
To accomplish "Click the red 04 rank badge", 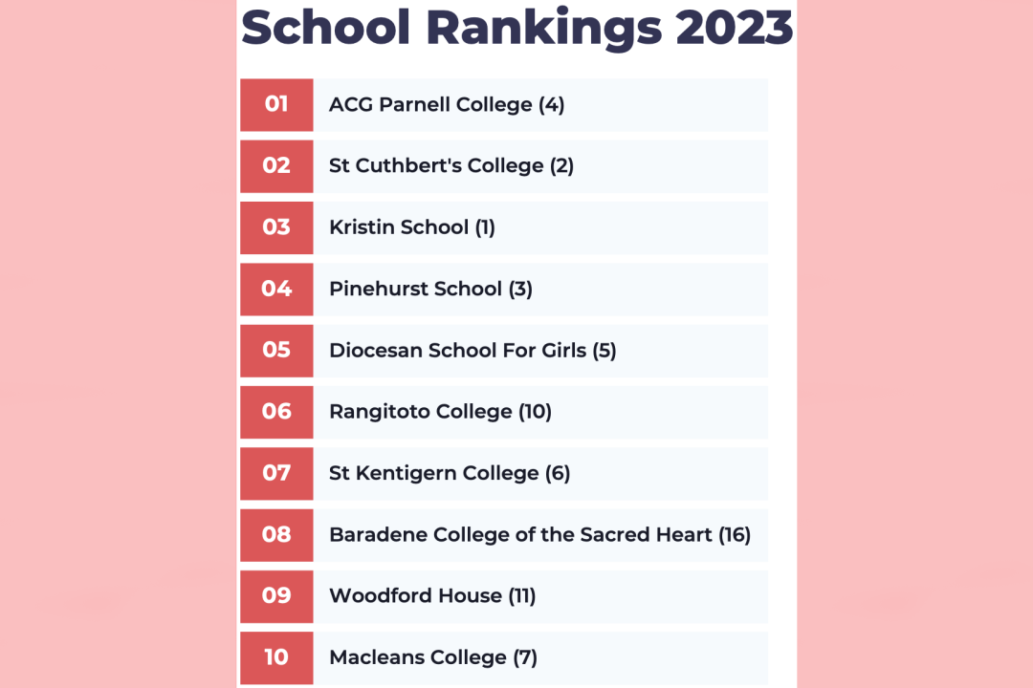I will (276, 289).
